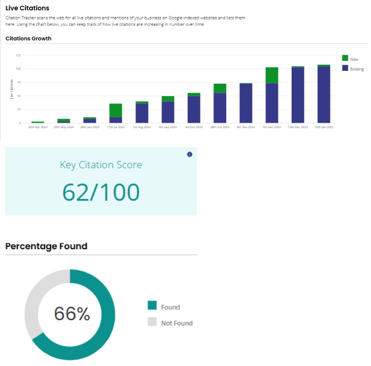Click the 66% label inside the donut
This screenshot has width=371, height=366.
point(71,314)
